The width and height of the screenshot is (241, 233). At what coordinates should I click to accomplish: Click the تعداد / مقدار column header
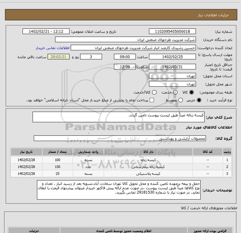[58, 152]
